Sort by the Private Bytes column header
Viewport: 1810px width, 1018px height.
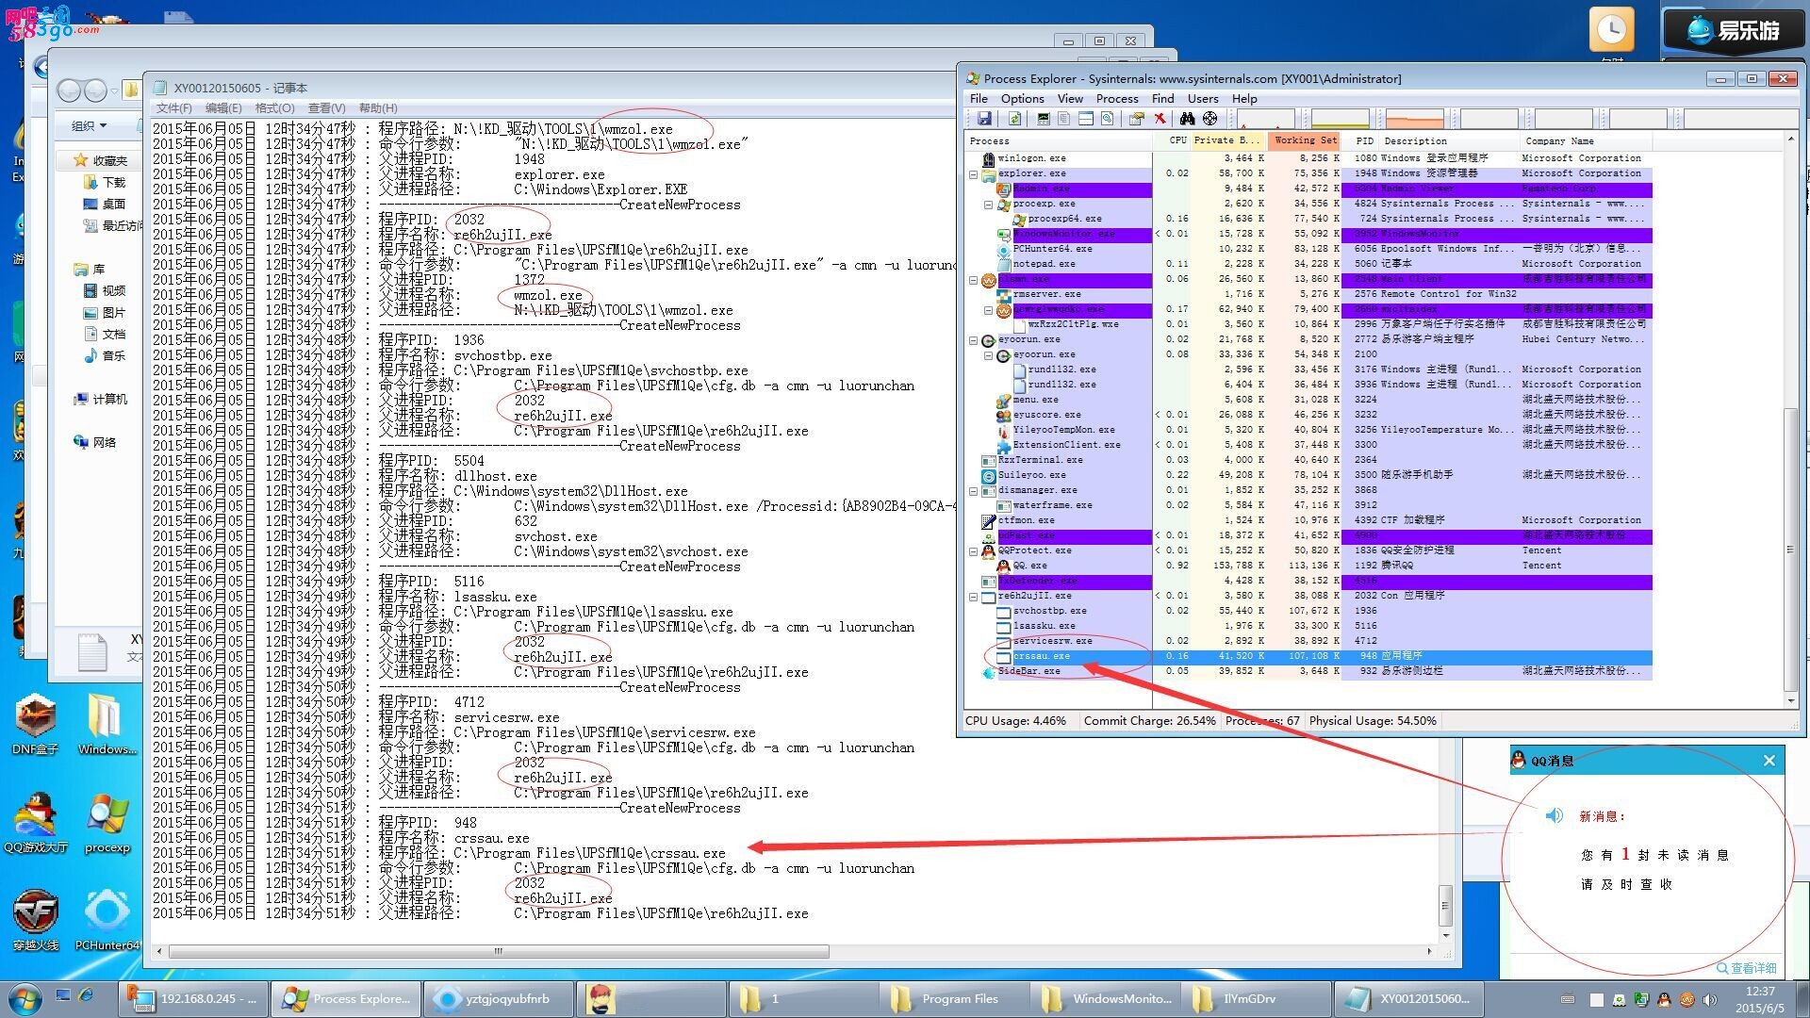pos(1227,140)
